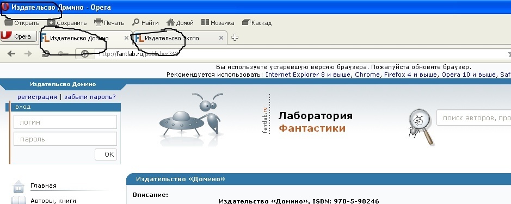This screenshot has height=204, width=511.
Task: Click into the логин field
Action: pyautogui.click(x=65, y=122)
